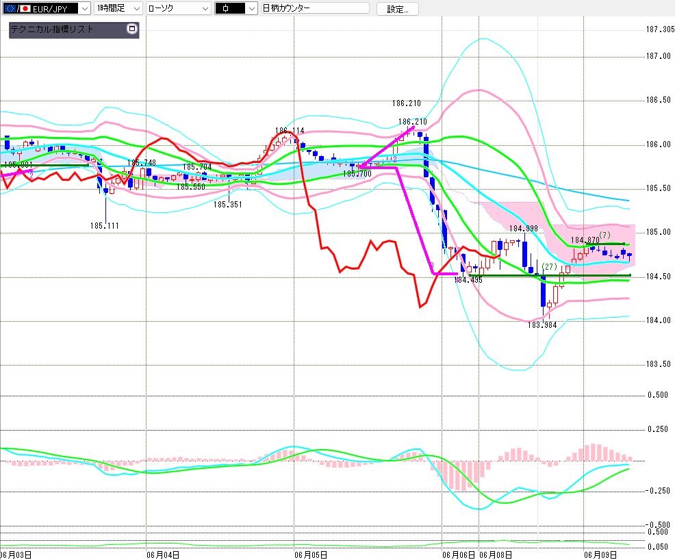Select the 06月05日 date marker

pos(311,555)
